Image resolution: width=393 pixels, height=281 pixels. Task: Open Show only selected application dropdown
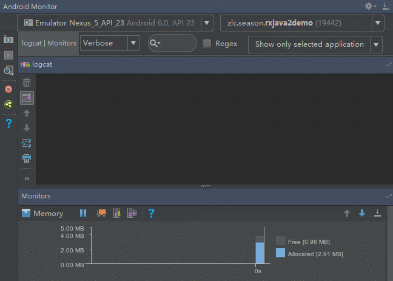(x=315, y=44)
